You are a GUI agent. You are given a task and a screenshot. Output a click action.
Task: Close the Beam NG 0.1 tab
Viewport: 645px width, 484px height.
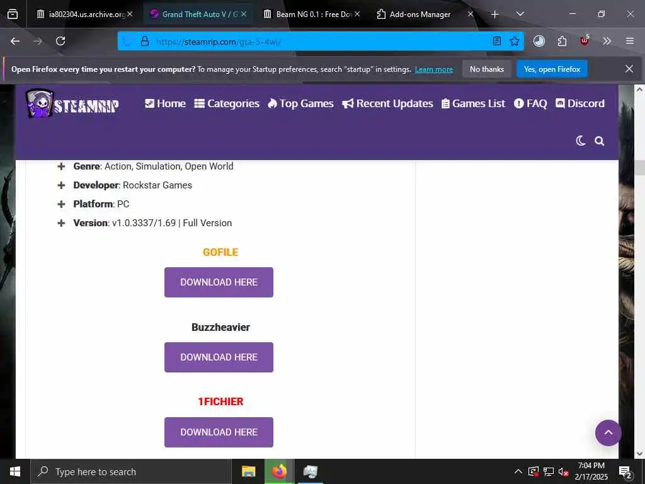pos(357,14)
